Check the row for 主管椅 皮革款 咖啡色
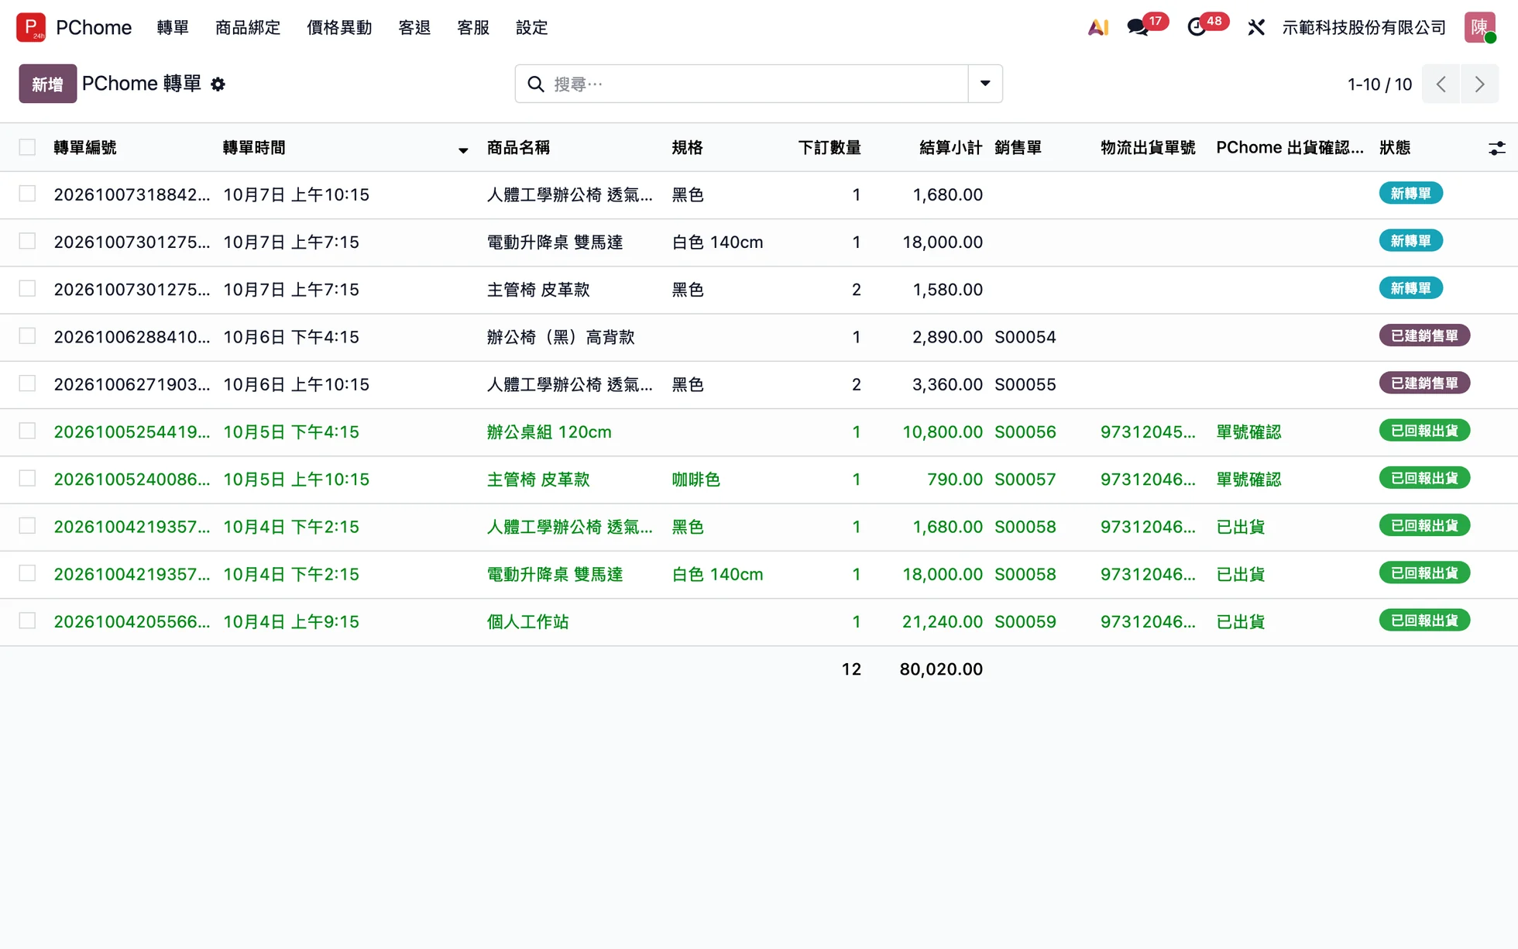 [27, 478]
